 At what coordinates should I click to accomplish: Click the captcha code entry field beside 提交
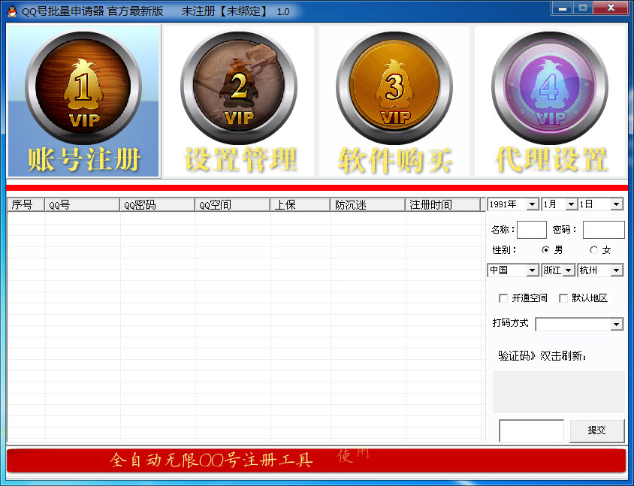tap(532, 430)
